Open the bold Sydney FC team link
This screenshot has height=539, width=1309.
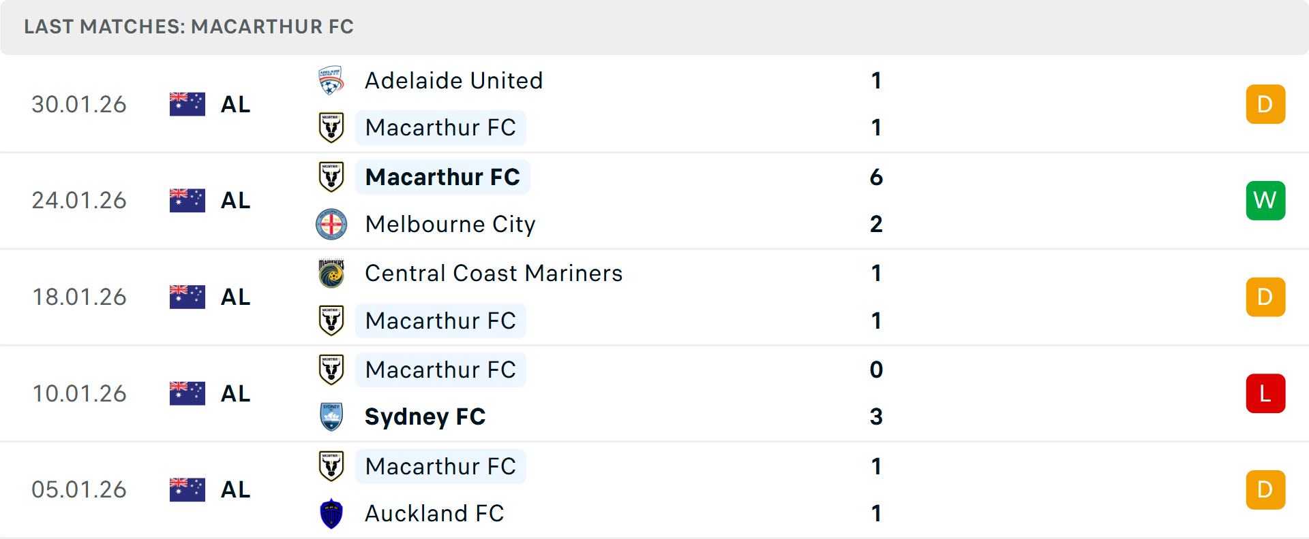pyautogui.click(x=425, y=416)
